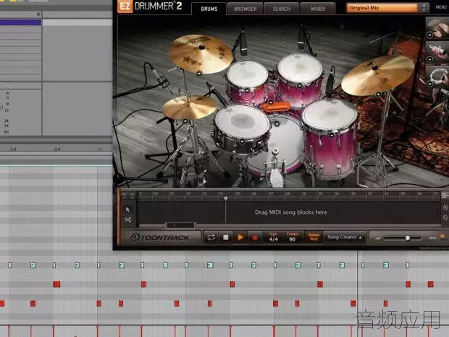Preview the tambourine percussion thumbnail
Viewport: 449px width, 337px height.
coord(438,77)
